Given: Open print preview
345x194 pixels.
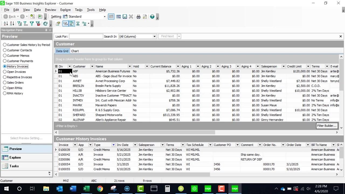Looking at the screenshot, I should coord(145,17).
